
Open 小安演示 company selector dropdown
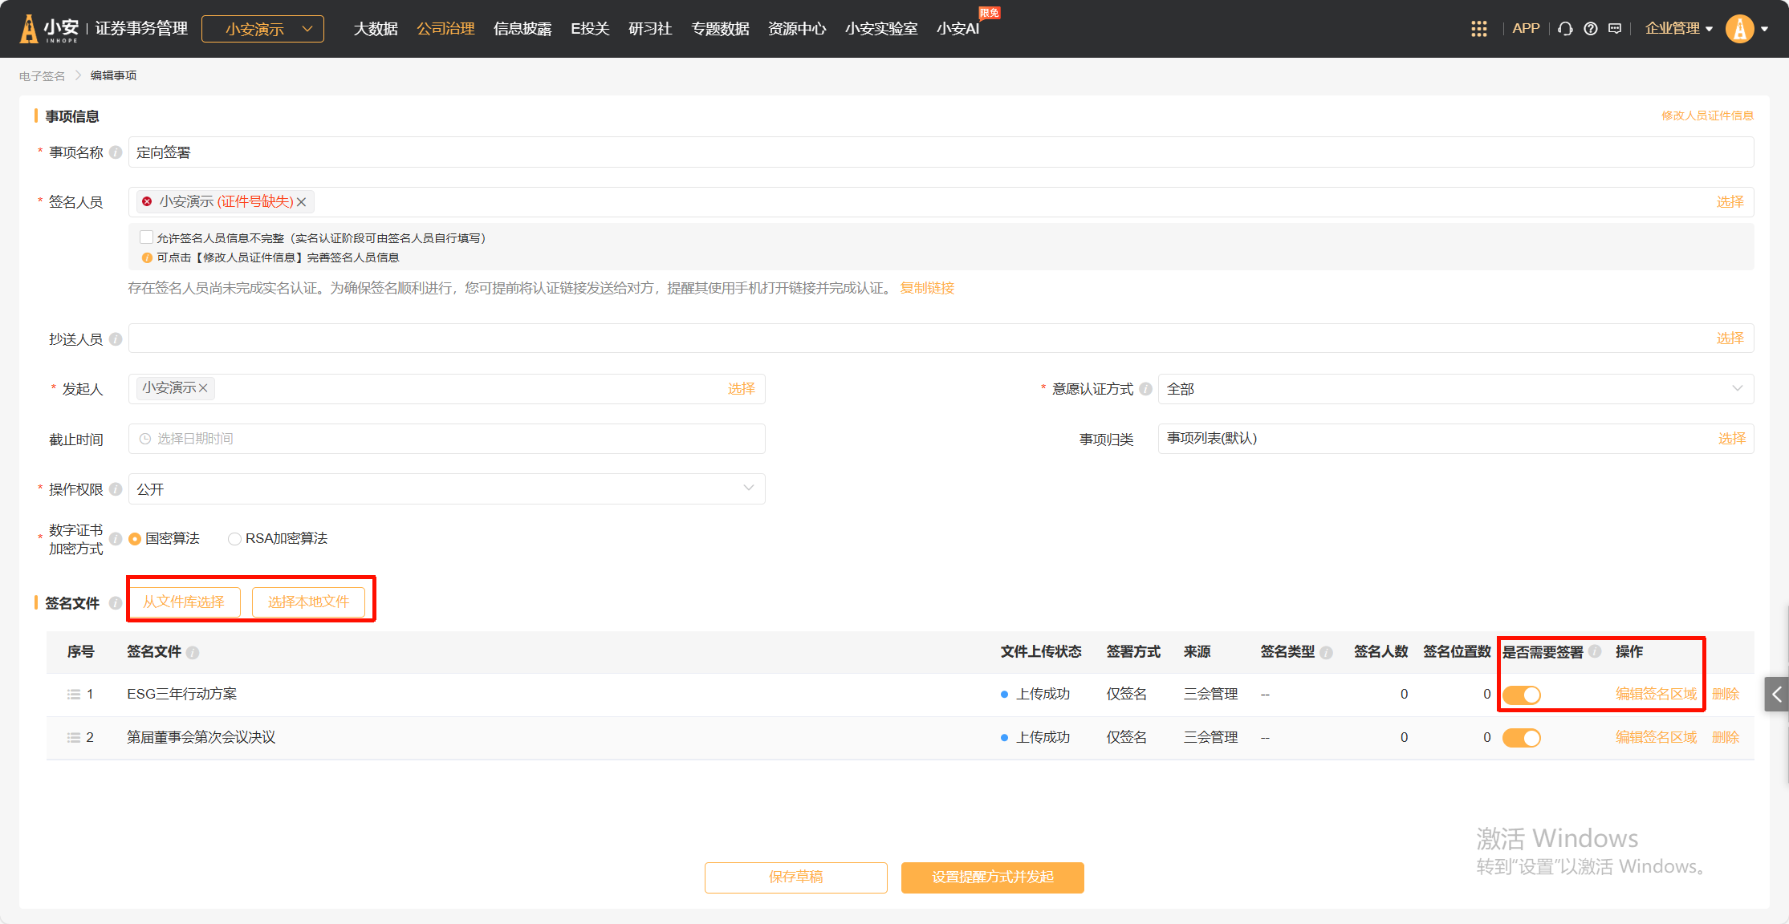(262, 29)
